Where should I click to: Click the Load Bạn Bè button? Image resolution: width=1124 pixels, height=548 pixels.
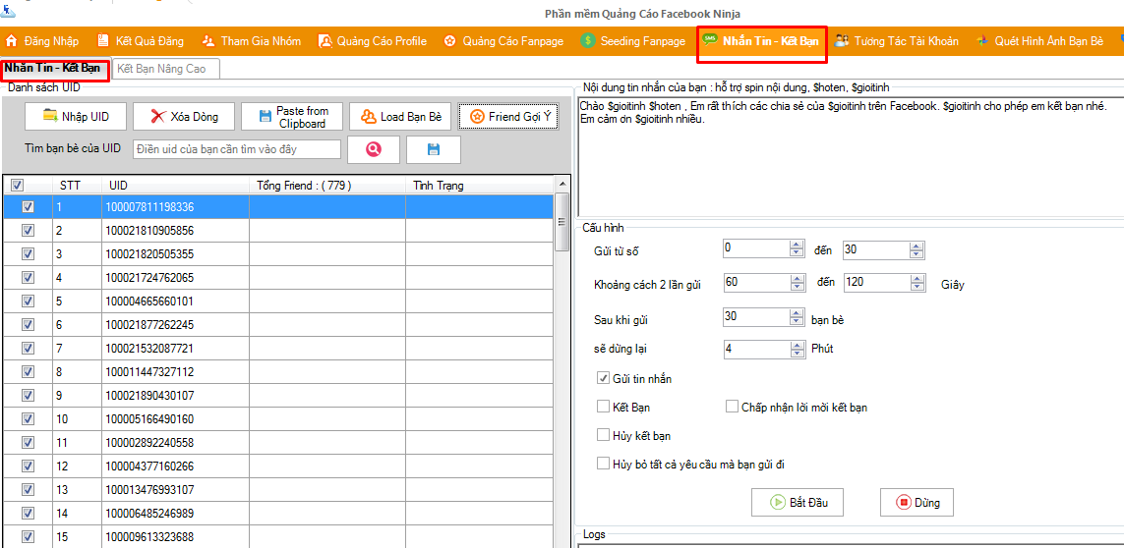pos(400,116)
